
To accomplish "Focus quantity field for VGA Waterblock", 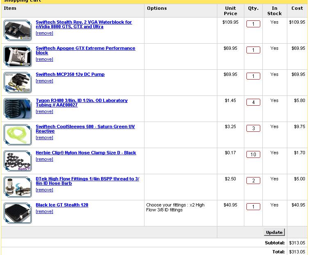I will pos(253,24).
